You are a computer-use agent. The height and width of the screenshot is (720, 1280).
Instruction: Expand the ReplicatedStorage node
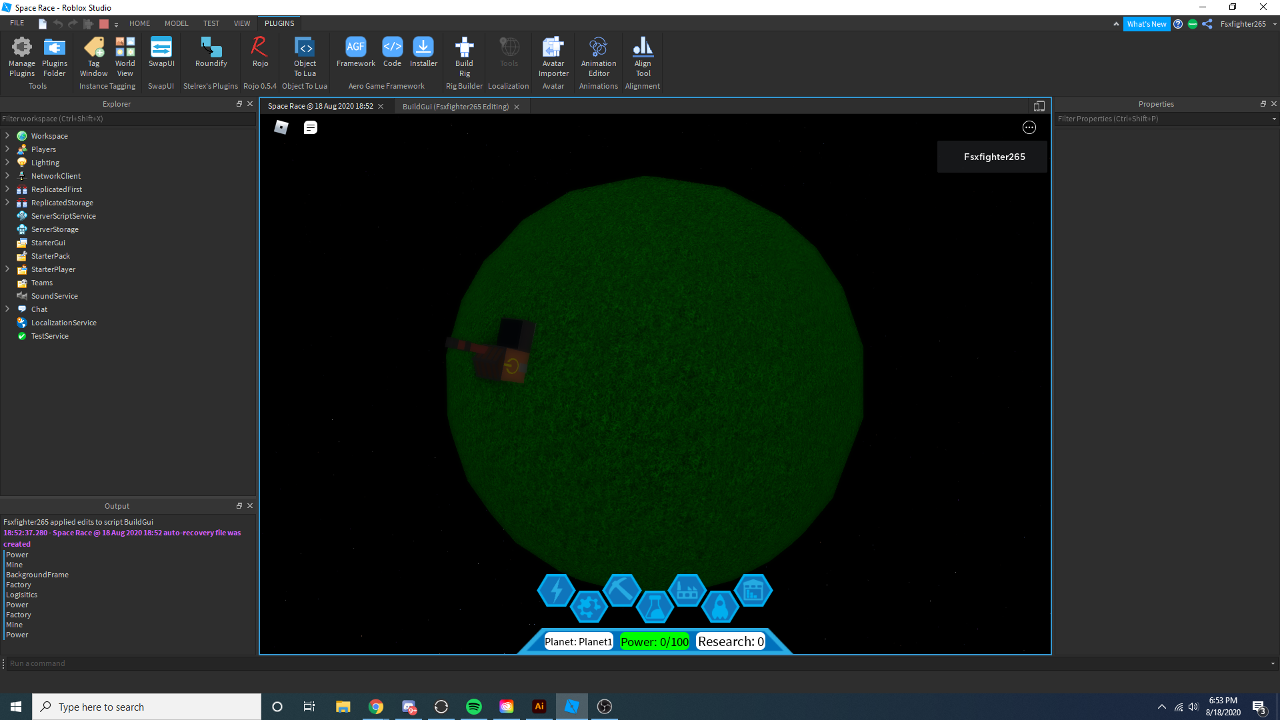7,202
